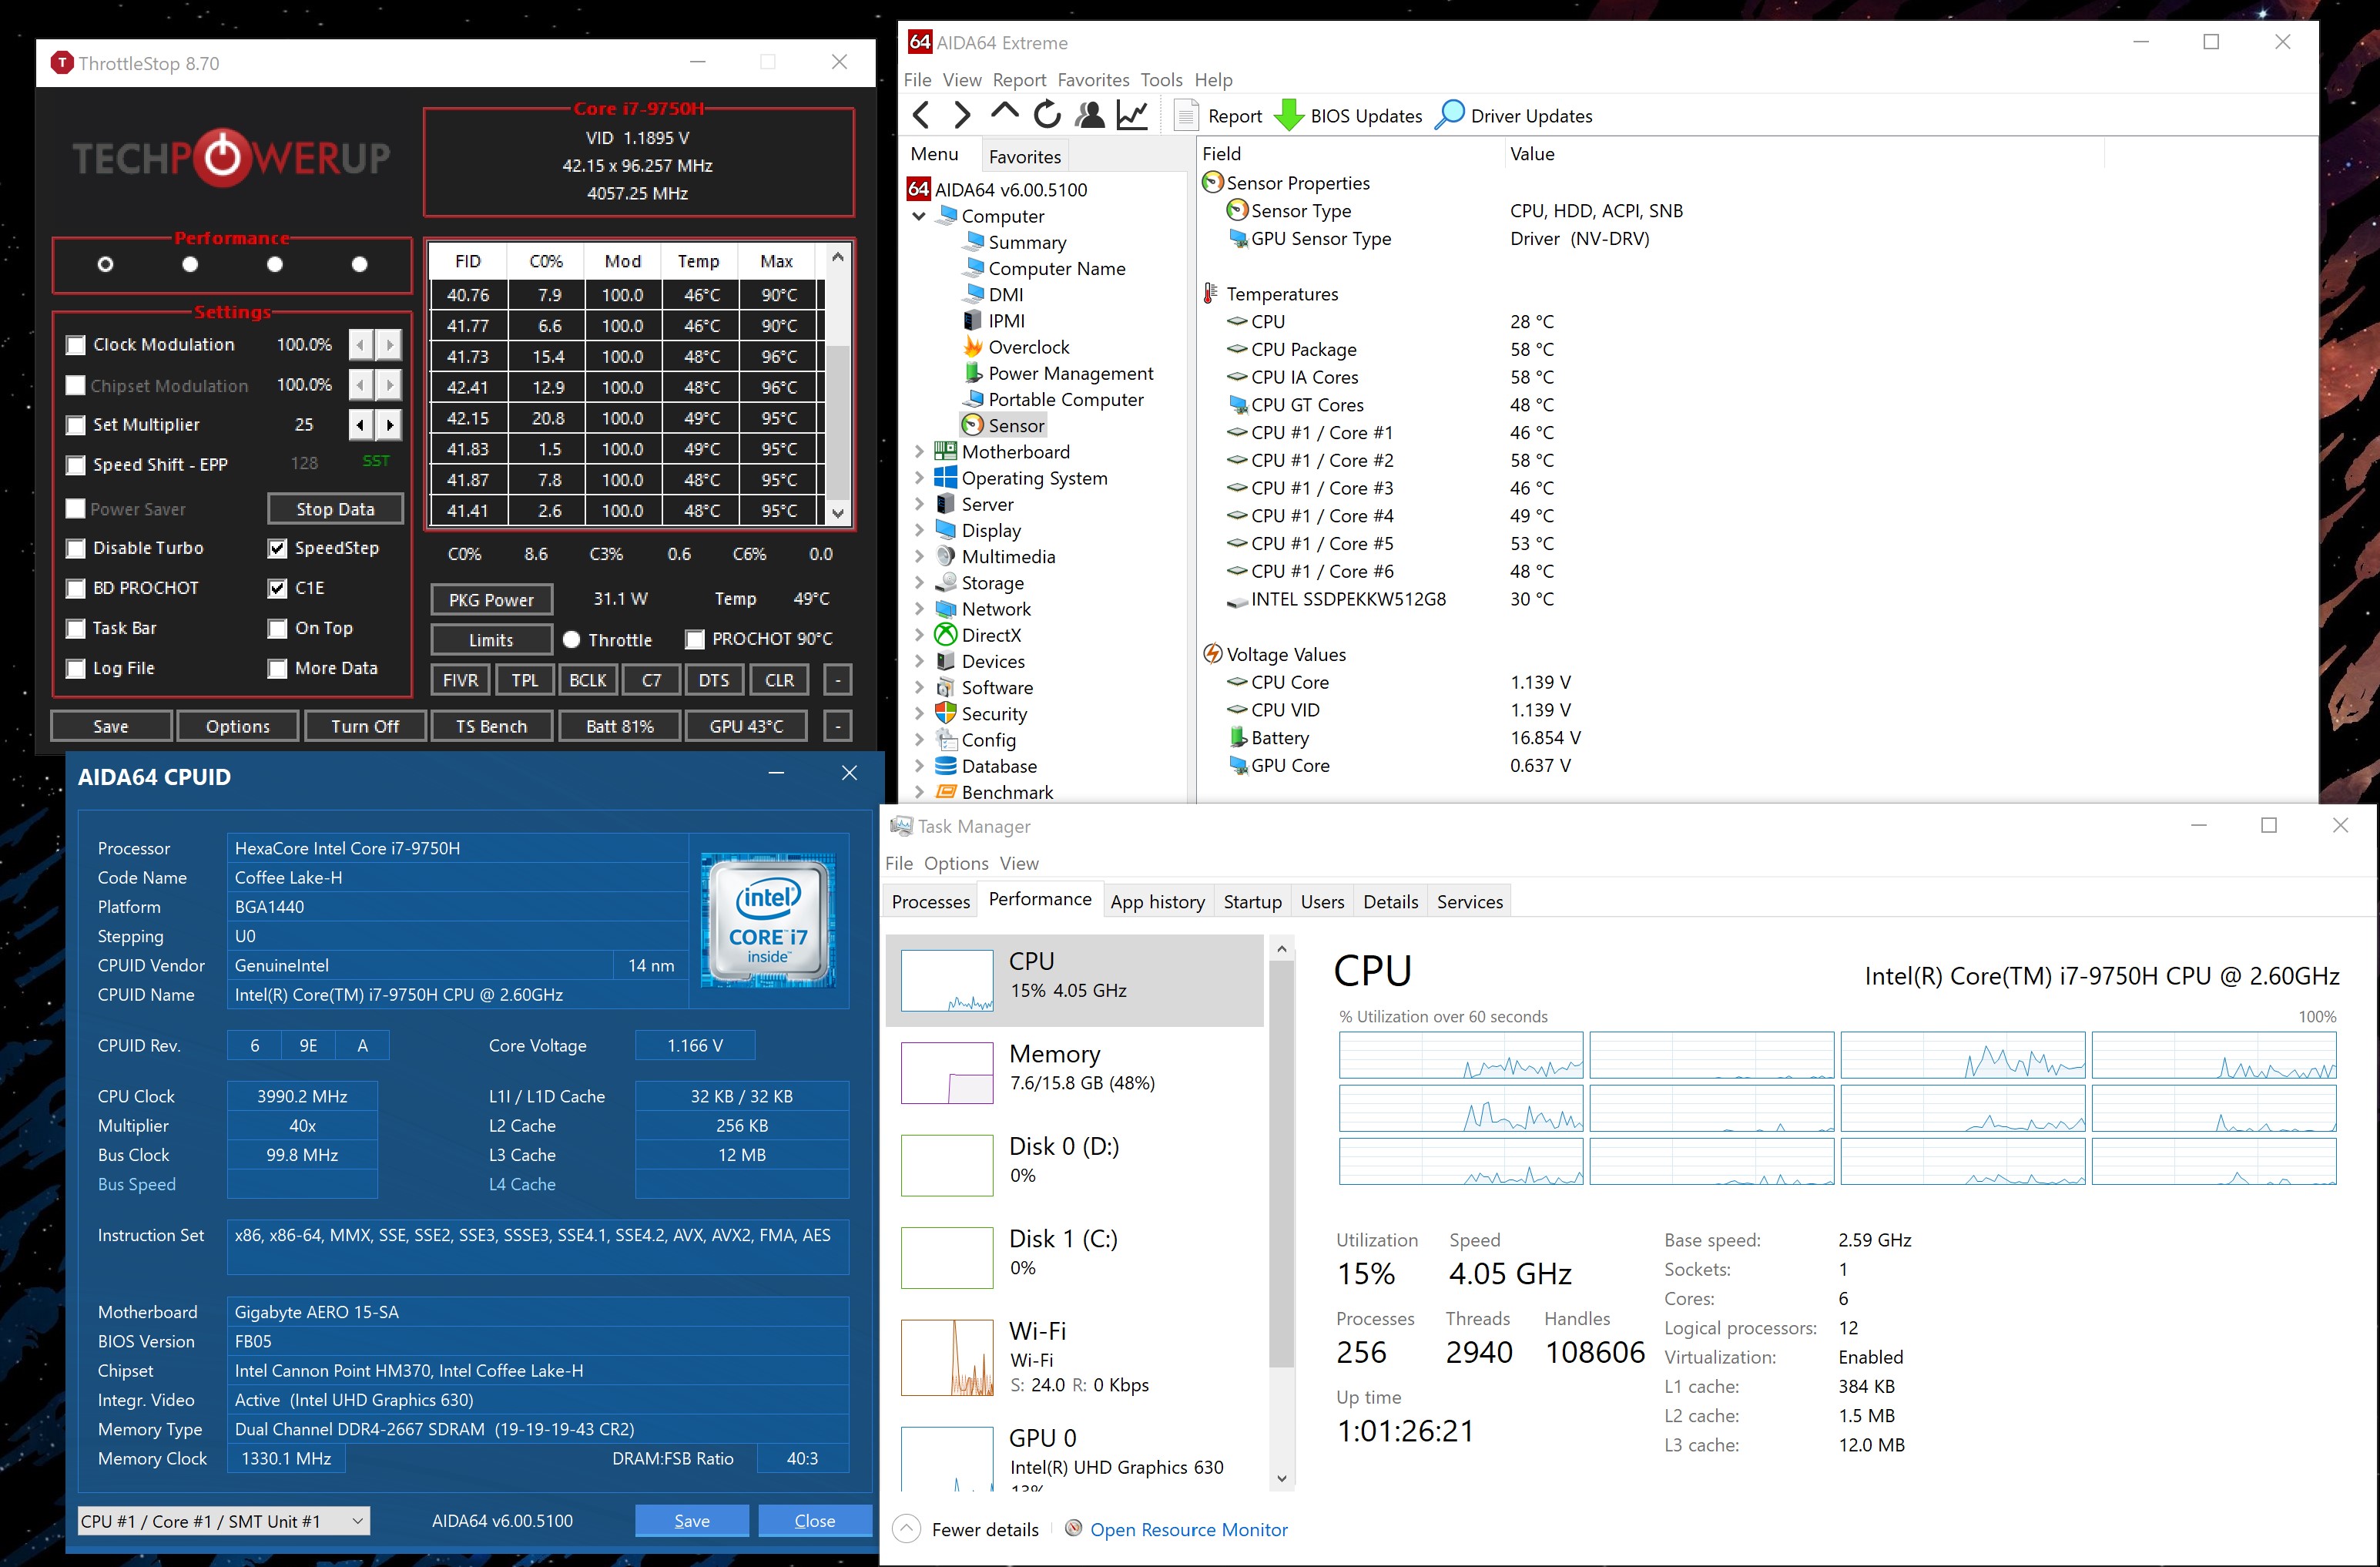The width and height of the screenshot is (2380, 1567).
Task: Enable Clock Modulation checkbox in ThrottleStop
Action: [75, 345]
